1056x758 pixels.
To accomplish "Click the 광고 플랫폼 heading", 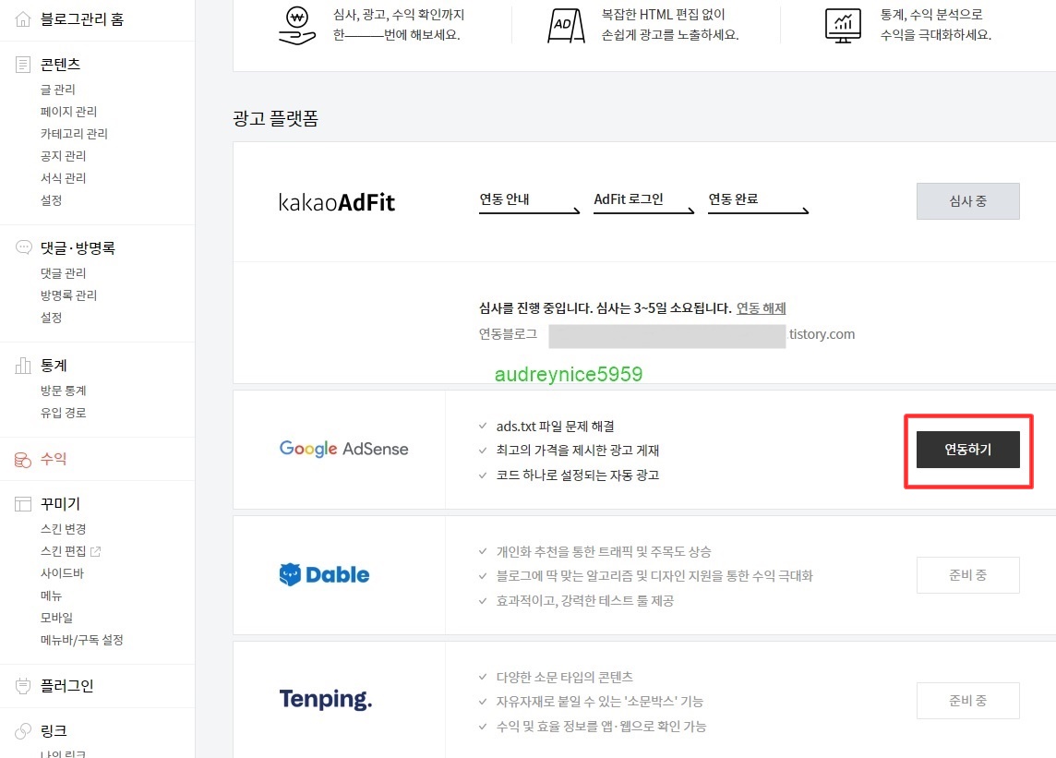I will 275,118.
